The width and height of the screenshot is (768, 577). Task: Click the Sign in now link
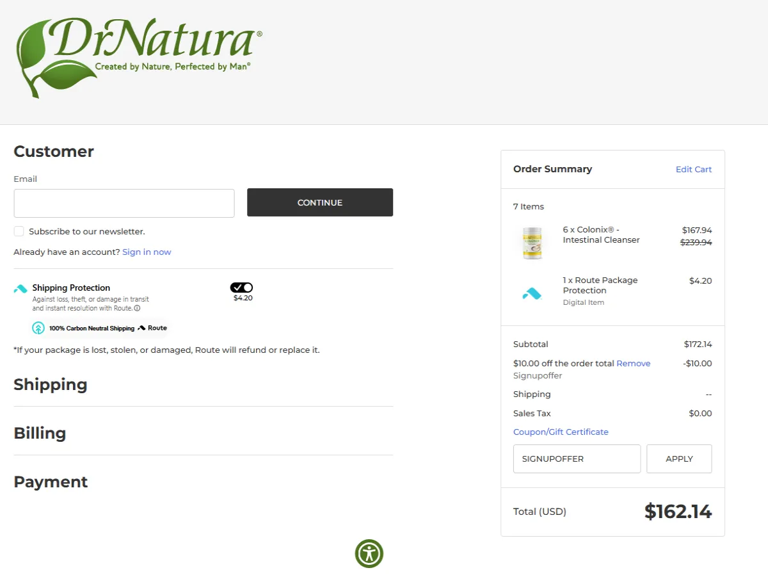point(147,252)
